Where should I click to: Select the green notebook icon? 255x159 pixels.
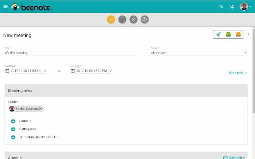pos(228,34)
